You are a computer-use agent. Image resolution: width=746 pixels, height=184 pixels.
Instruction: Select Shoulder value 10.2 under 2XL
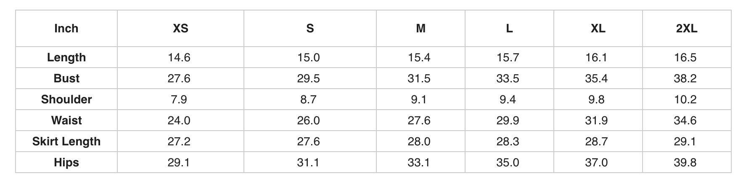[685, 100]
